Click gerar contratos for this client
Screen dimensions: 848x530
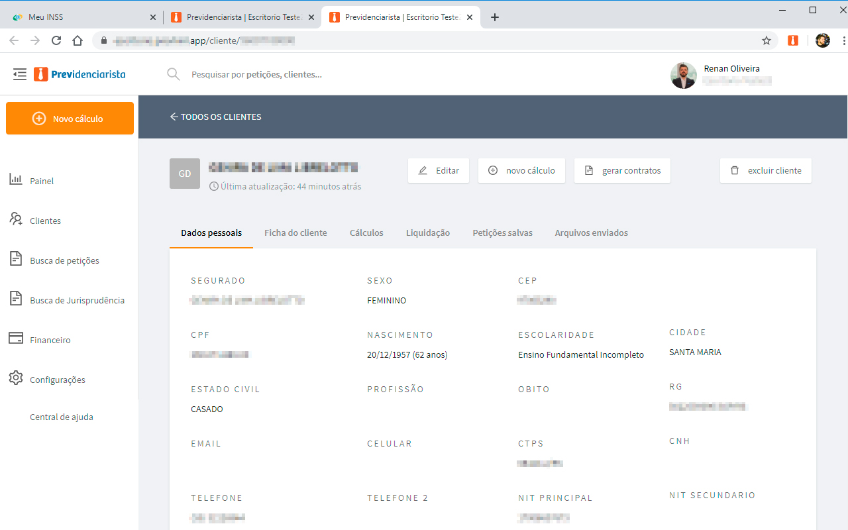click(x=622, y=170)
